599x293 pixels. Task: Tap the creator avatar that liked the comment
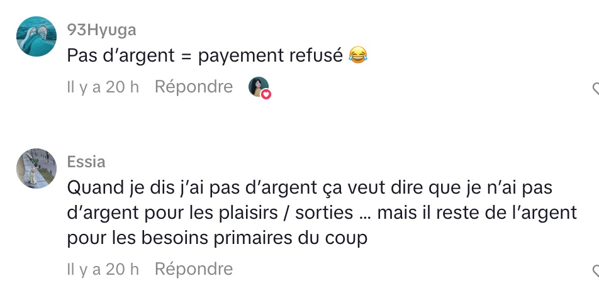[259, 87]
